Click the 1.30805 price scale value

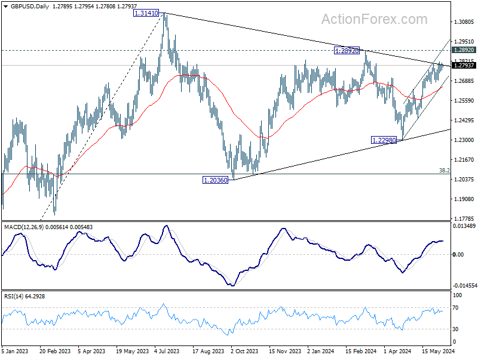pyautogui.click(x=464, y=22)
